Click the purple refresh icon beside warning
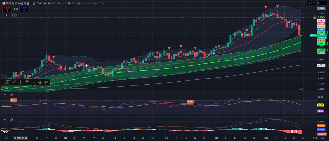 (x=16, y=15)
